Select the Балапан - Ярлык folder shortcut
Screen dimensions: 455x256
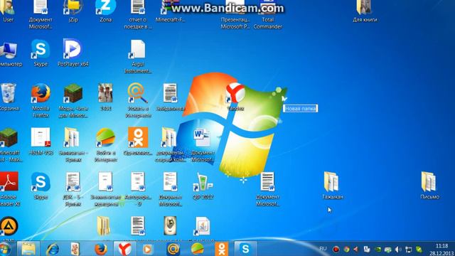coord(73,144)
